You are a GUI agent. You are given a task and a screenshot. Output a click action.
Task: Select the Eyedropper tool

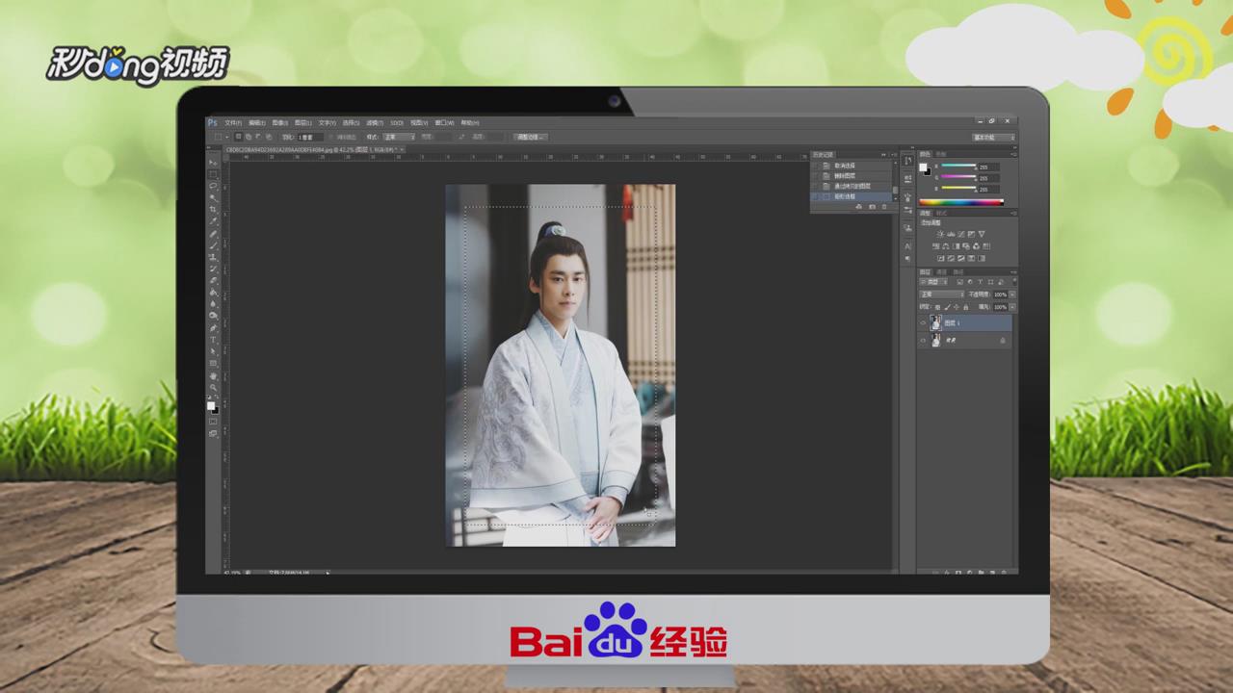pos(213,220)
